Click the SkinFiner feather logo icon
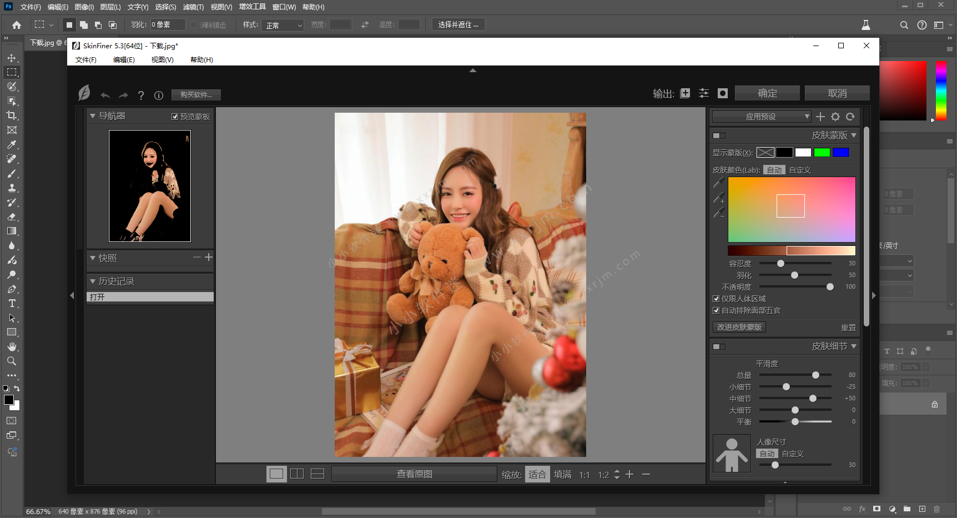 point(84,93)
